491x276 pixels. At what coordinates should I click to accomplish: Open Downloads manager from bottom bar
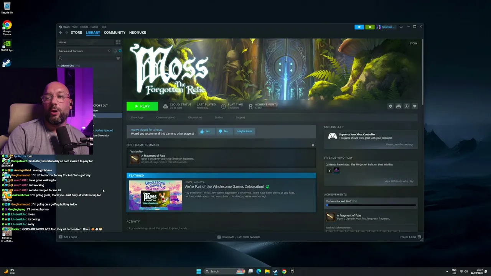(239, 237)
